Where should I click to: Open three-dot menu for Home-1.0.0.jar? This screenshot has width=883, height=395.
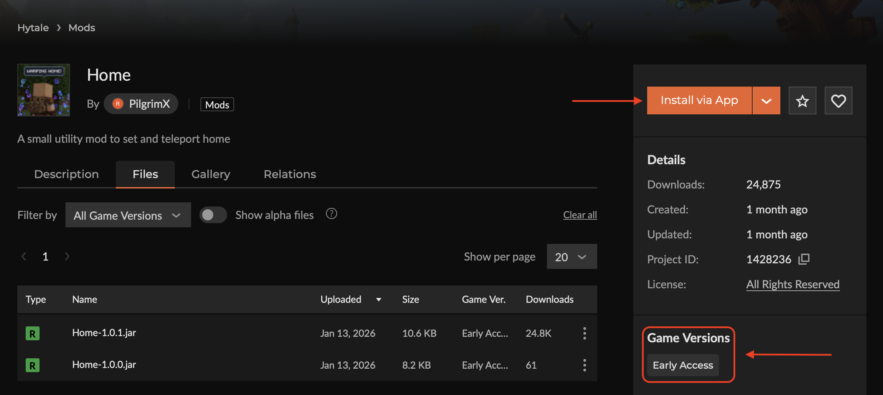(x=584, y=365)
